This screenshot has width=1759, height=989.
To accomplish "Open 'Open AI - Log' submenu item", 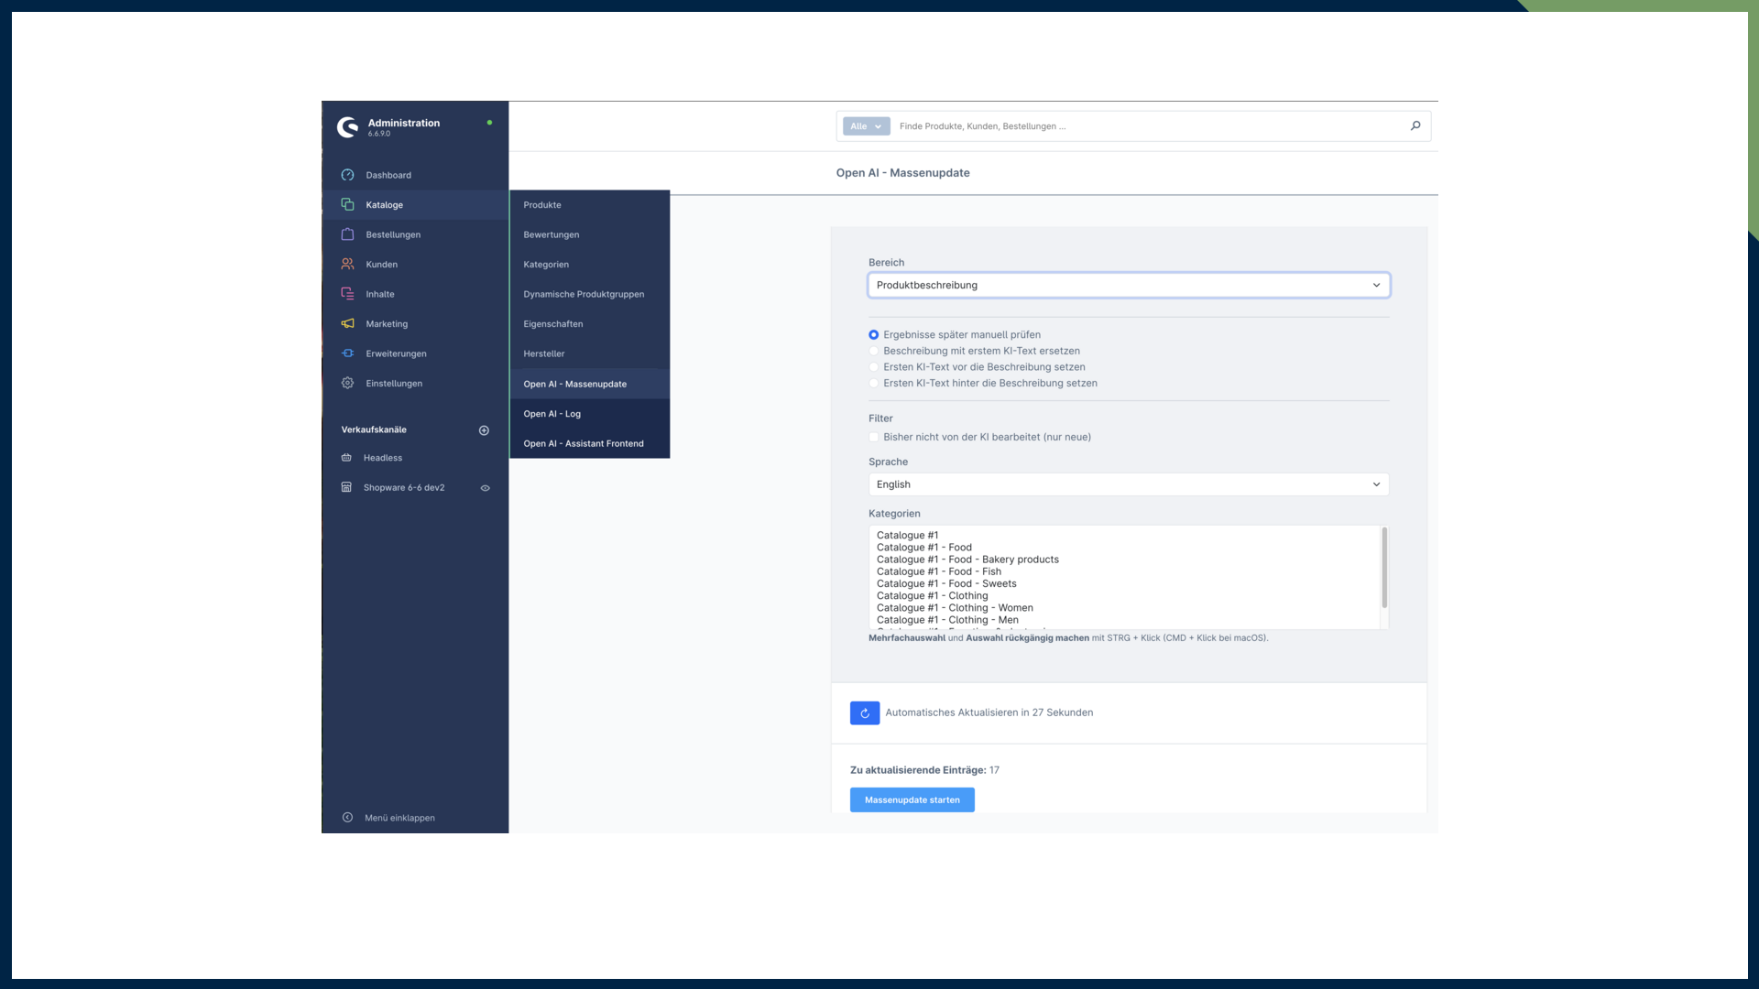I will (x=552, y=414).
